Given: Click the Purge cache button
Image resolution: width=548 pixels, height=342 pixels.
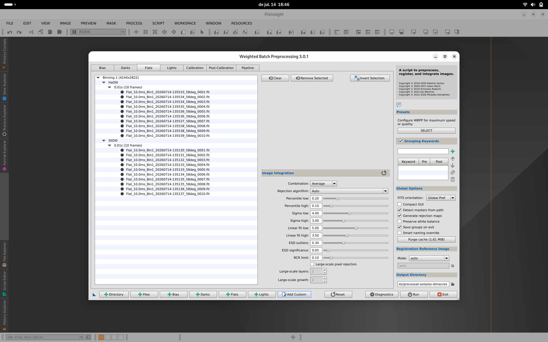Looking at the screenshot, I should [426, 239].
